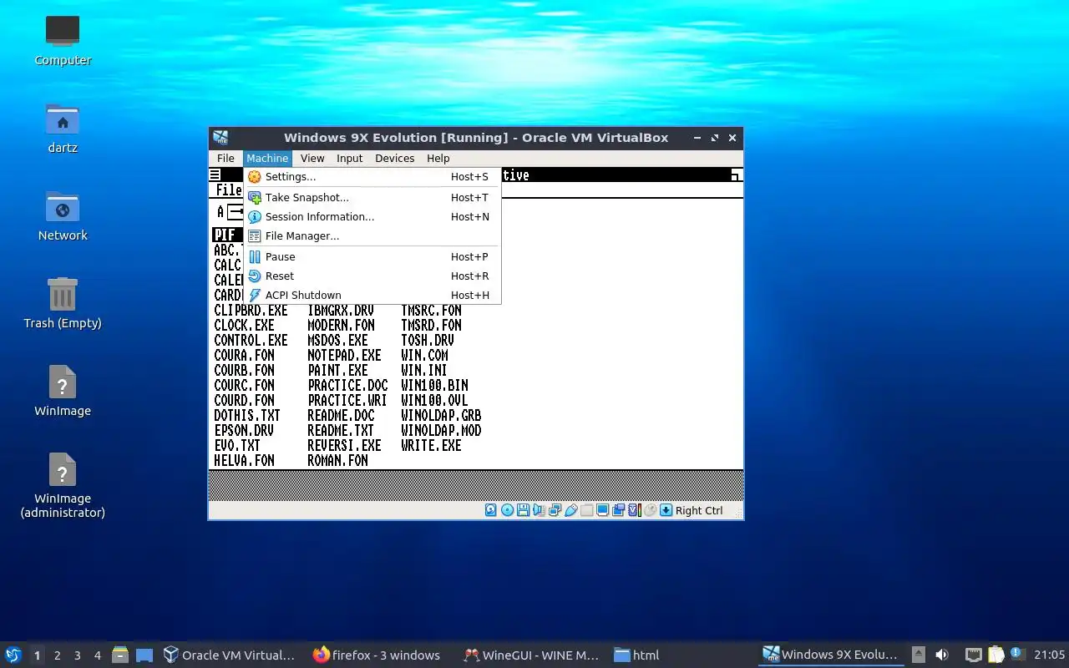1069x668 pixels.
Task: Click the optical disc status icon
Action: tap(507, 510)
